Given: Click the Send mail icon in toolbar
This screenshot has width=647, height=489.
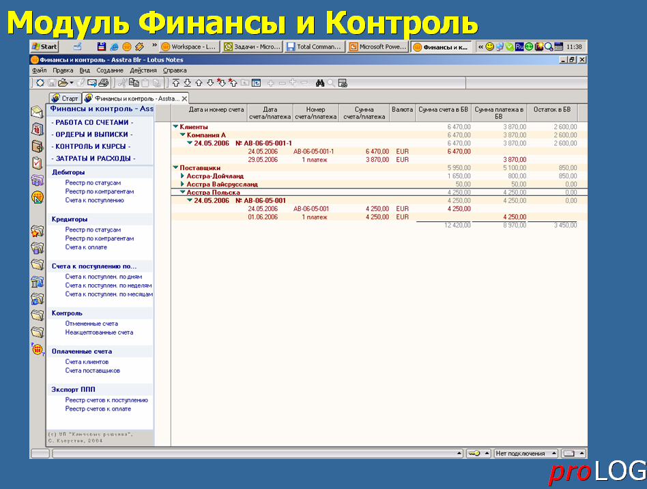Looking at the screenshot, I should click(92, 83).
